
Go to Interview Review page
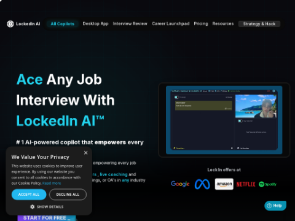[130, 24]
